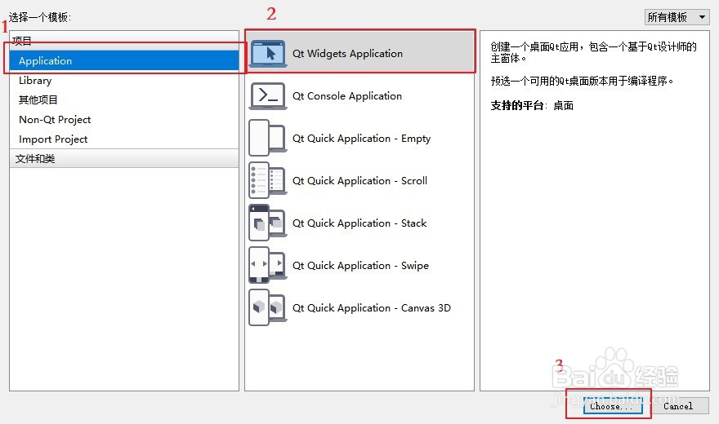The width and height of the screenshot is (719, 424).
Task: Select Import Project category
Action: coord(124,139)
